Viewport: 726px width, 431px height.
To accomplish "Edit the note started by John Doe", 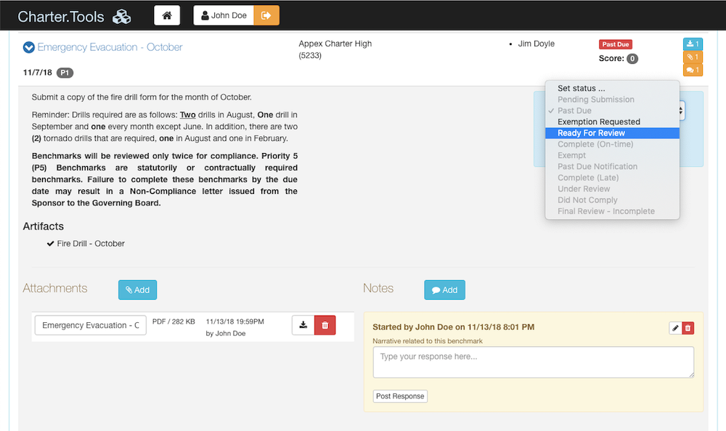I will tap(675, 328).
